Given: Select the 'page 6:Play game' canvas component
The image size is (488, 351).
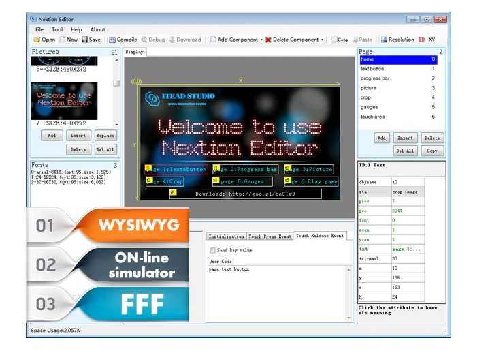Looking at the screenshot, I should point(311,181).
